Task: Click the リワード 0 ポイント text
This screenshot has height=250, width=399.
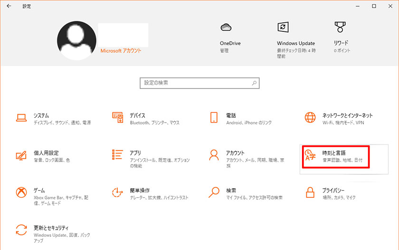Action: [x=342, y=51]
